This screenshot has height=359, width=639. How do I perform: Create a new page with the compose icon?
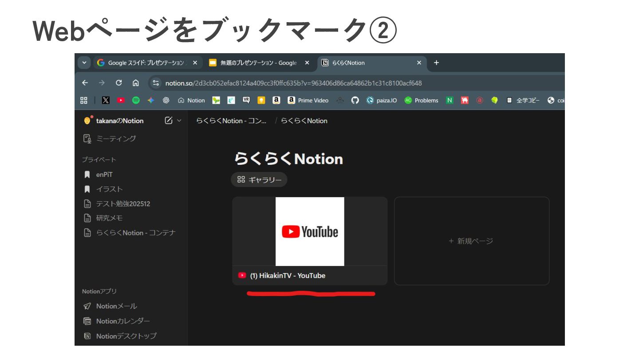pyautogui.click(x=169, y=121)
